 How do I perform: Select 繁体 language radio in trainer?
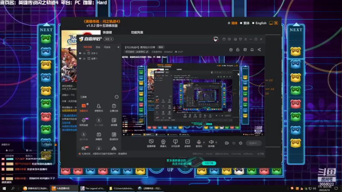241,23
